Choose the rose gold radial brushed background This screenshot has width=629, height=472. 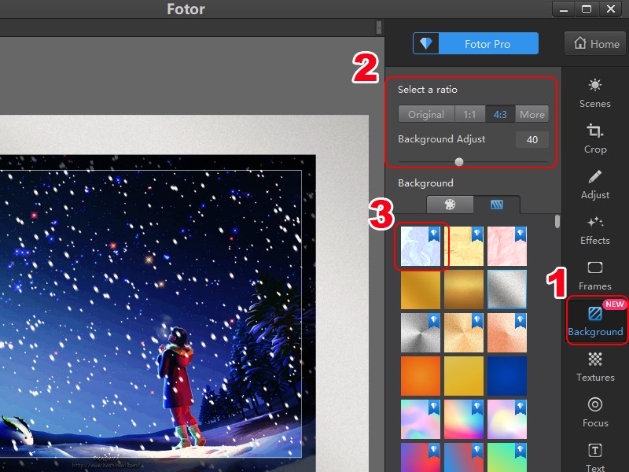click(507, 333)
